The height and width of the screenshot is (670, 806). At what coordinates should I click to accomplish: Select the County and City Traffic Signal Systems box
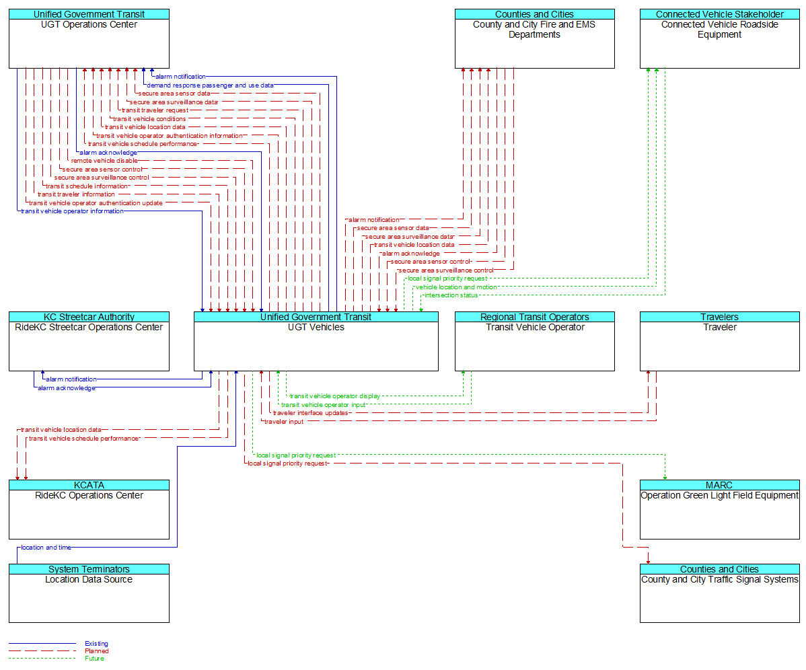pos(720,593)
